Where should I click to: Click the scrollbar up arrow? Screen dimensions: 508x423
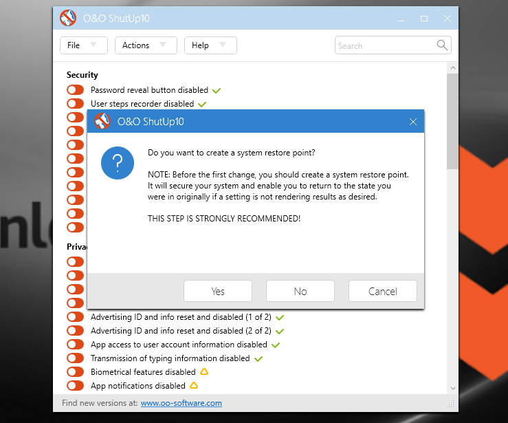click(453, 67)
